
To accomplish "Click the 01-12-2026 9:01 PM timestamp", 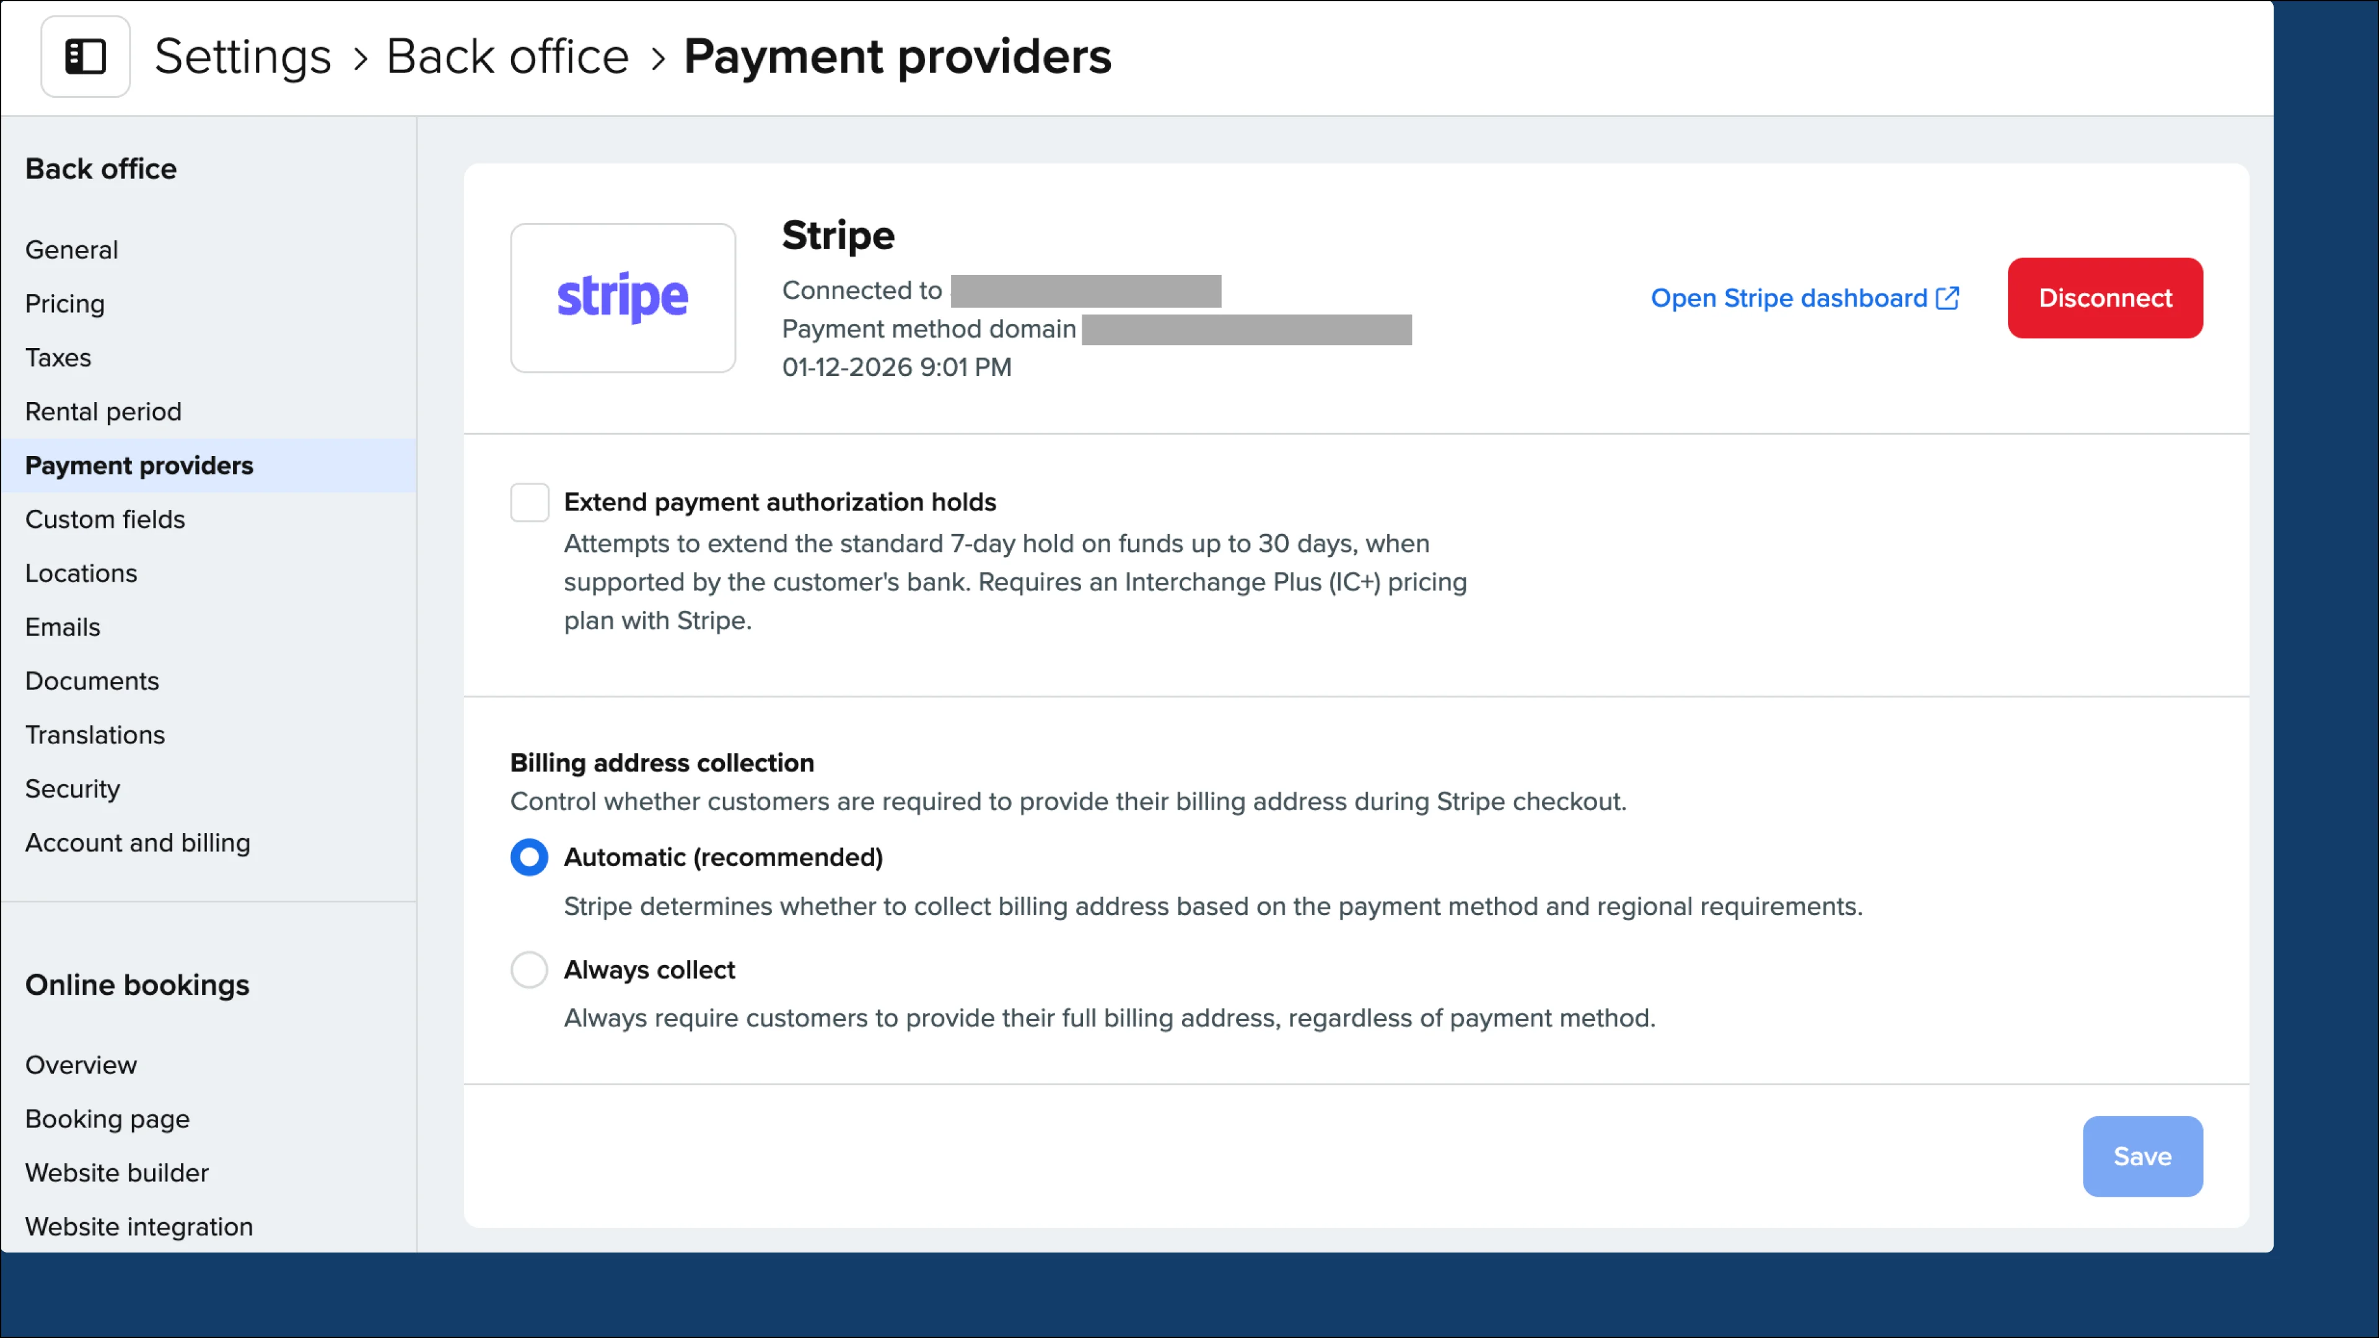I will (896, 367).
